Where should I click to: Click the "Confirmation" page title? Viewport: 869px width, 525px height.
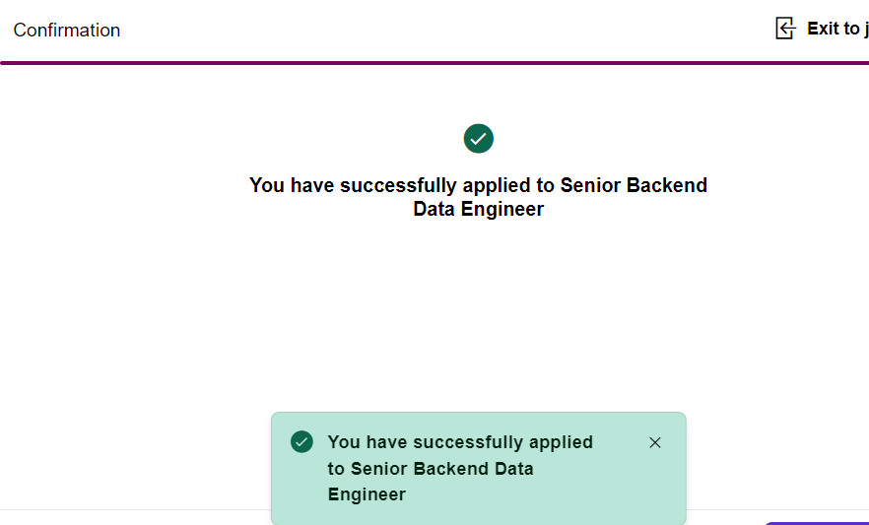pyautogui.click(x=67, y=31)
